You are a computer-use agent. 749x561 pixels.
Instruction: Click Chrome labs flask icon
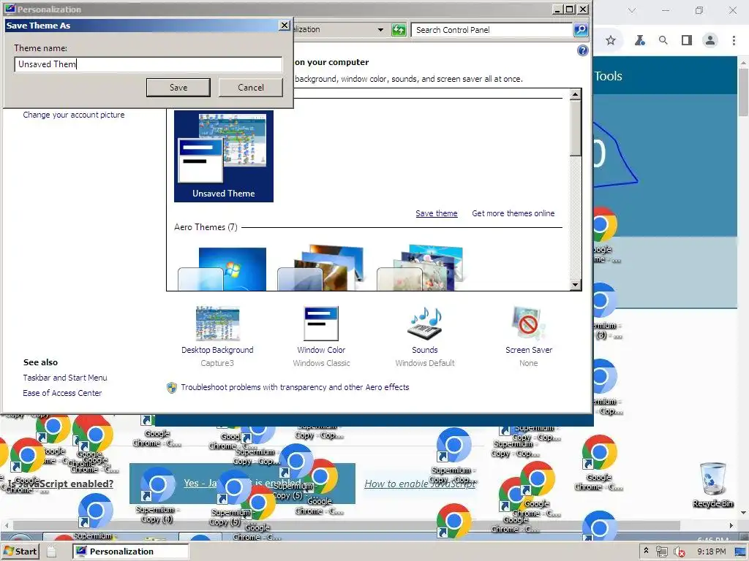tap(639, 41)
